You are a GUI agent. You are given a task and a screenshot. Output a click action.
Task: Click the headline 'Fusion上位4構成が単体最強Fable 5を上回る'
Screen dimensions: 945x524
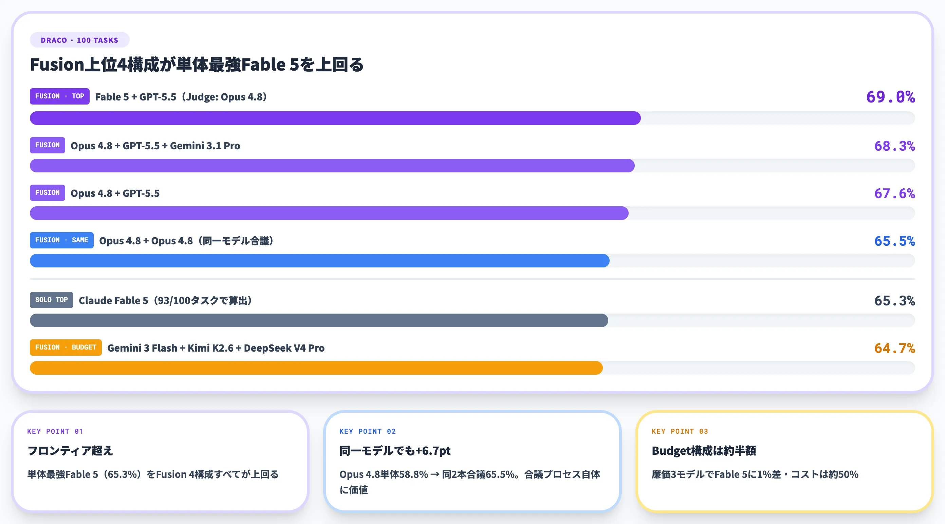click(x=197, y=64)
